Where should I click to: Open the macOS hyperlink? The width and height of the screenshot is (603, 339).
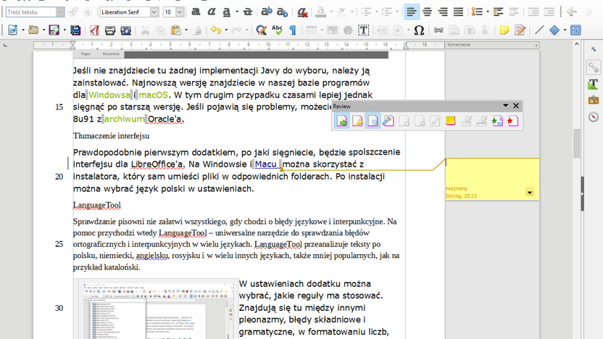tap(154, 95)
